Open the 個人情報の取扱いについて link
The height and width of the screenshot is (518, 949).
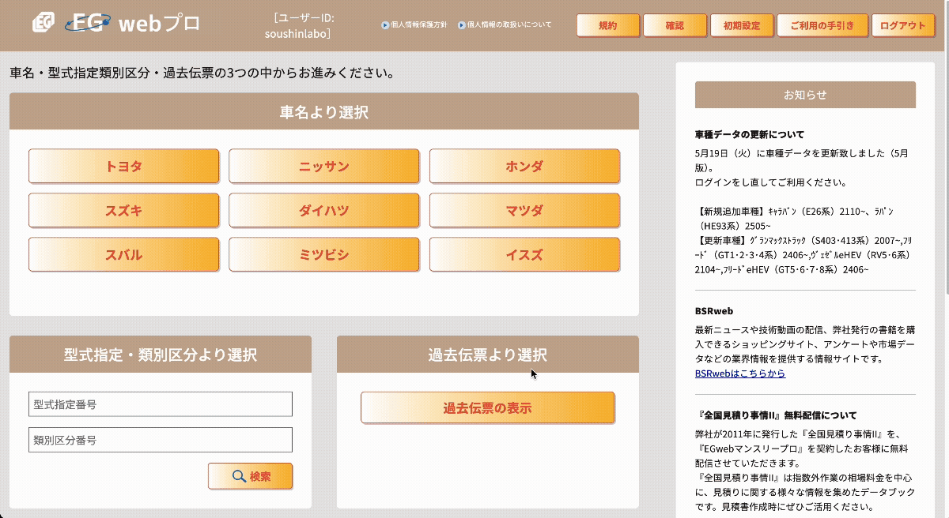tap(509, 25)
